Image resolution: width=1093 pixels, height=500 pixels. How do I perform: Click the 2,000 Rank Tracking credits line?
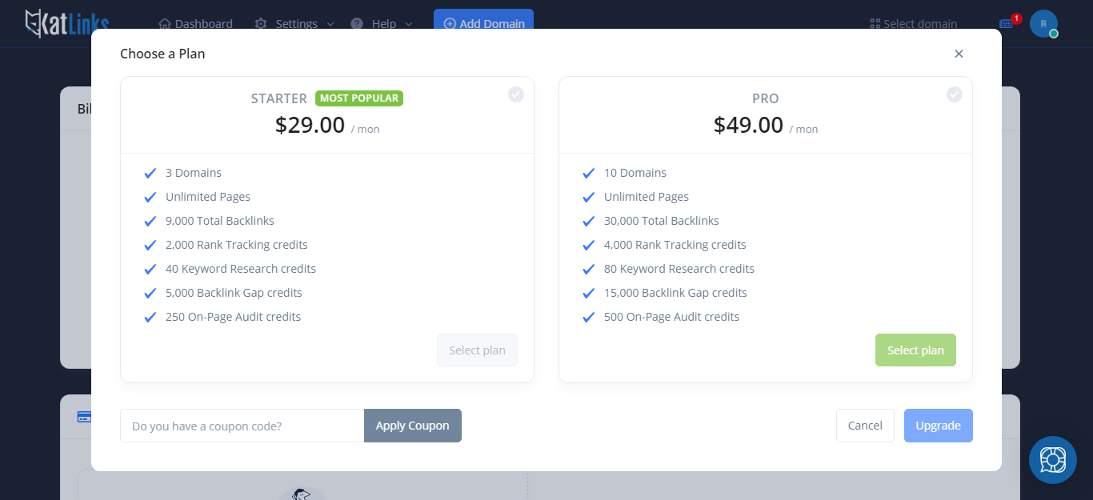(x=237, y=245)
